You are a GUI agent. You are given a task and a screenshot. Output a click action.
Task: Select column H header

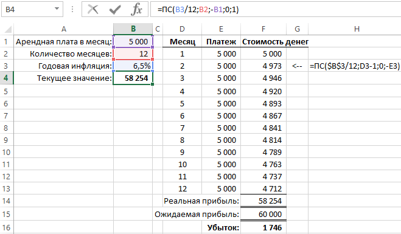357,29
